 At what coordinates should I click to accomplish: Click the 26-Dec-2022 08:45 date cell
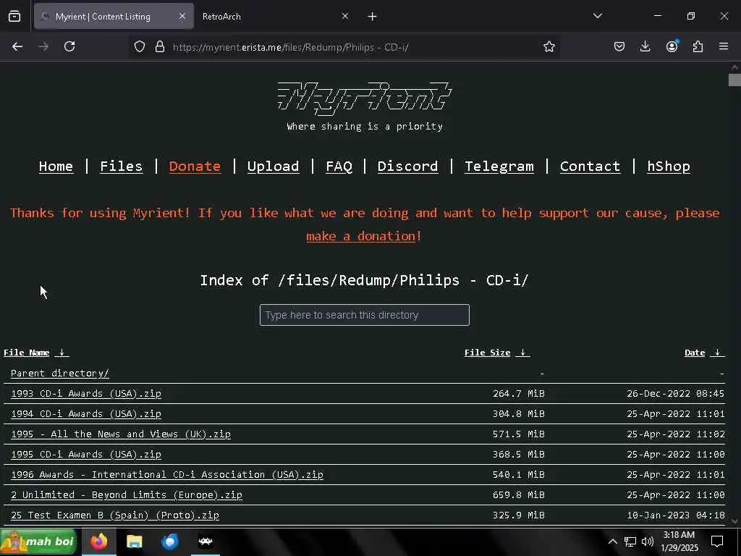click(x=675, y=393)
